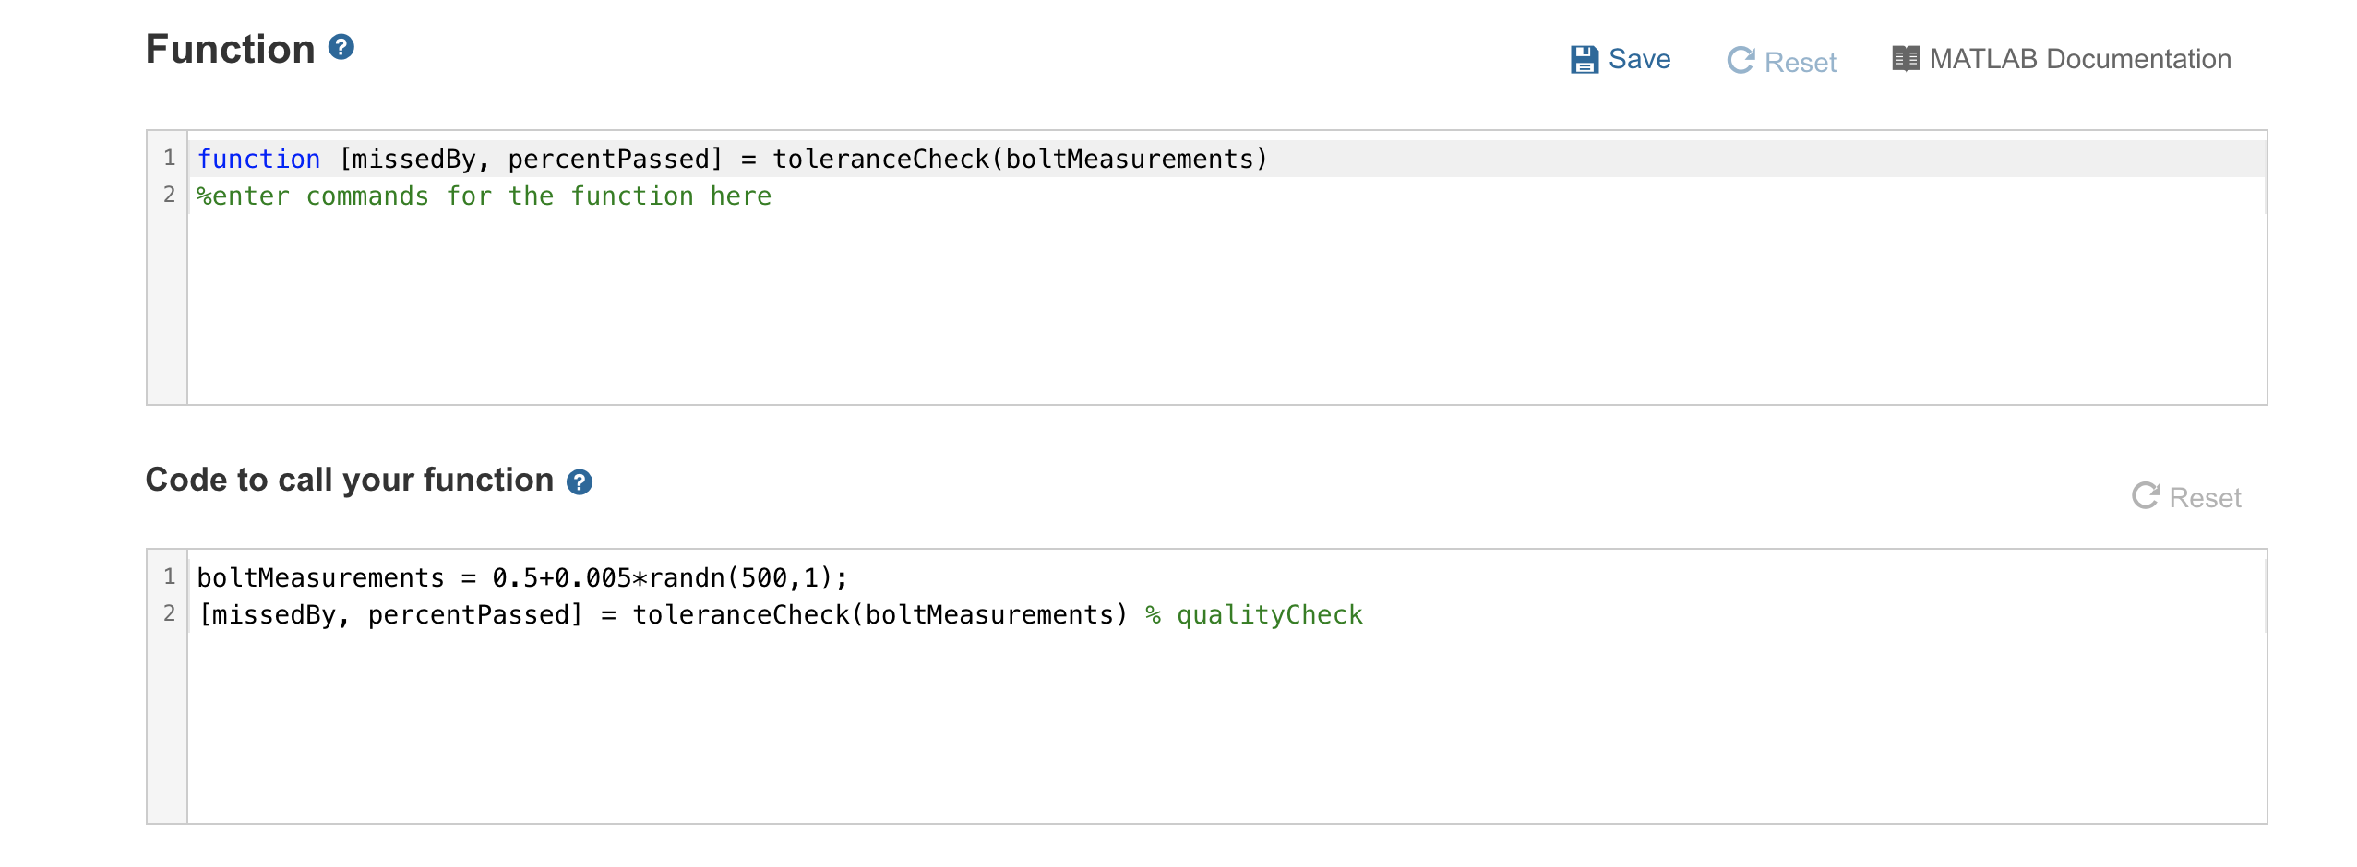Click the lower Reset circular arrow icon
2357x867 pixels.
click(x=2146, y=496)
